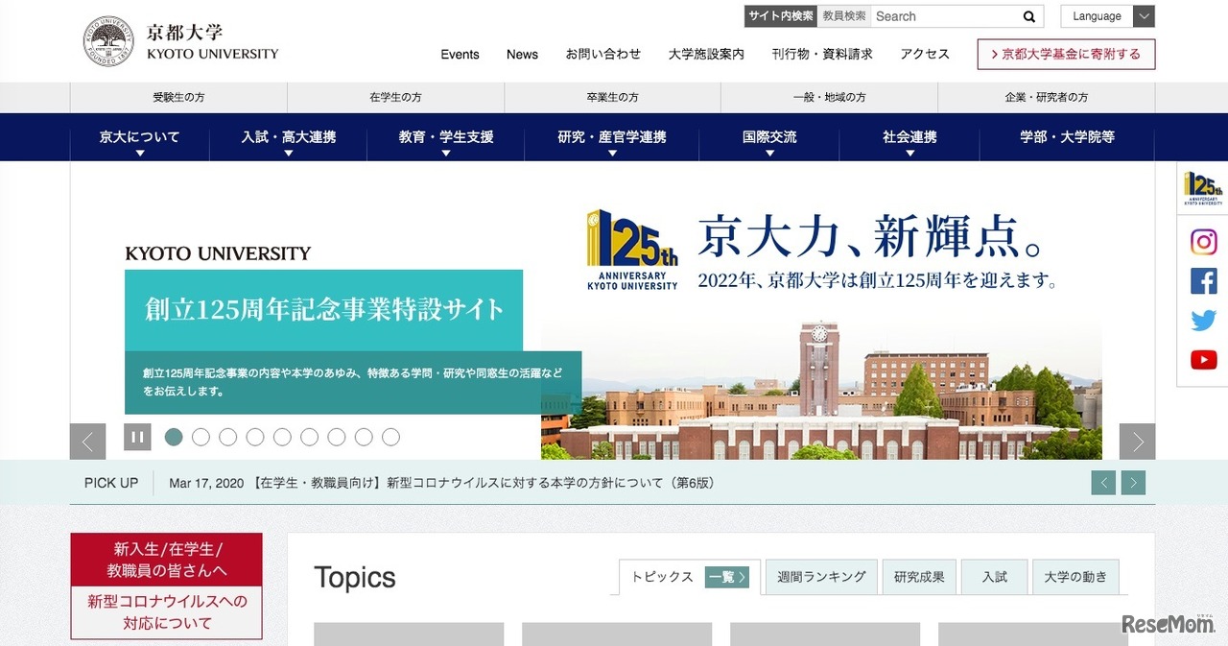Open the Facebook page icon
The width and height of the screenshot is (1228, 646).
(x=1203, y=281)
